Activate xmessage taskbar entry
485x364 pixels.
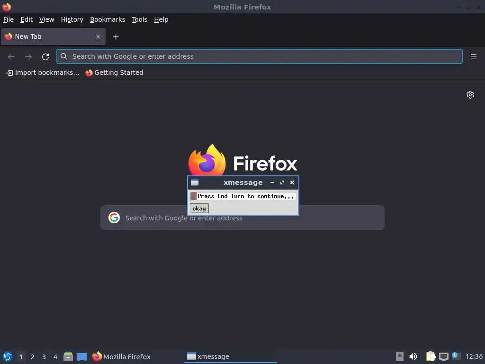tap(231, 356)
